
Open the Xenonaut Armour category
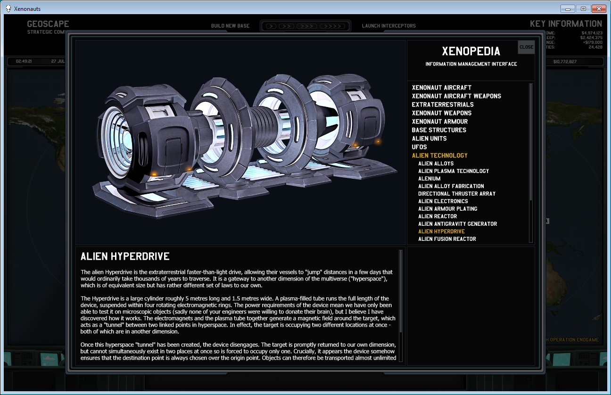[440, 122]
